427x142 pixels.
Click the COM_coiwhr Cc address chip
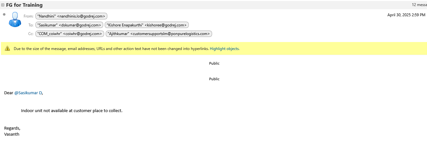[70, 34]
